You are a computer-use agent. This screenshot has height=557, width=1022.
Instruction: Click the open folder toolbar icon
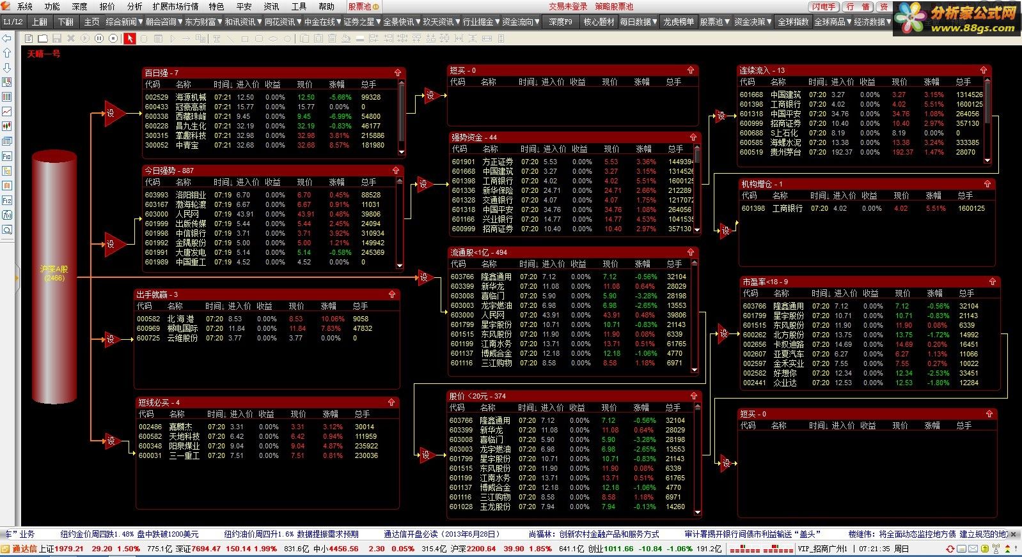43,38
